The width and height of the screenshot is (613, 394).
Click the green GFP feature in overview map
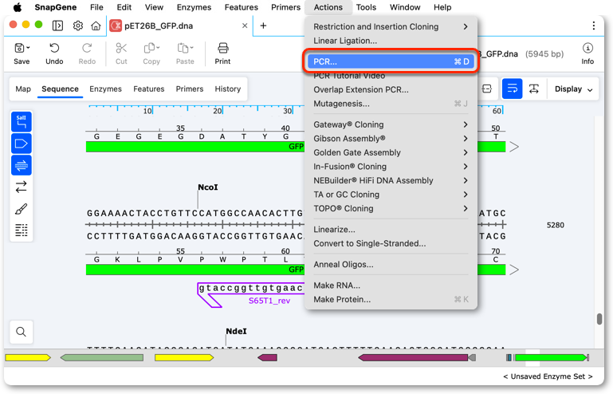(551, 357)
